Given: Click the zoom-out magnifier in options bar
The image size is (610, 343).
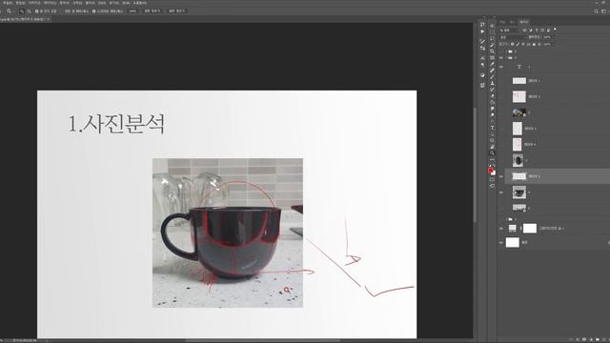Looking at the screenshot, I should point(30,11).
